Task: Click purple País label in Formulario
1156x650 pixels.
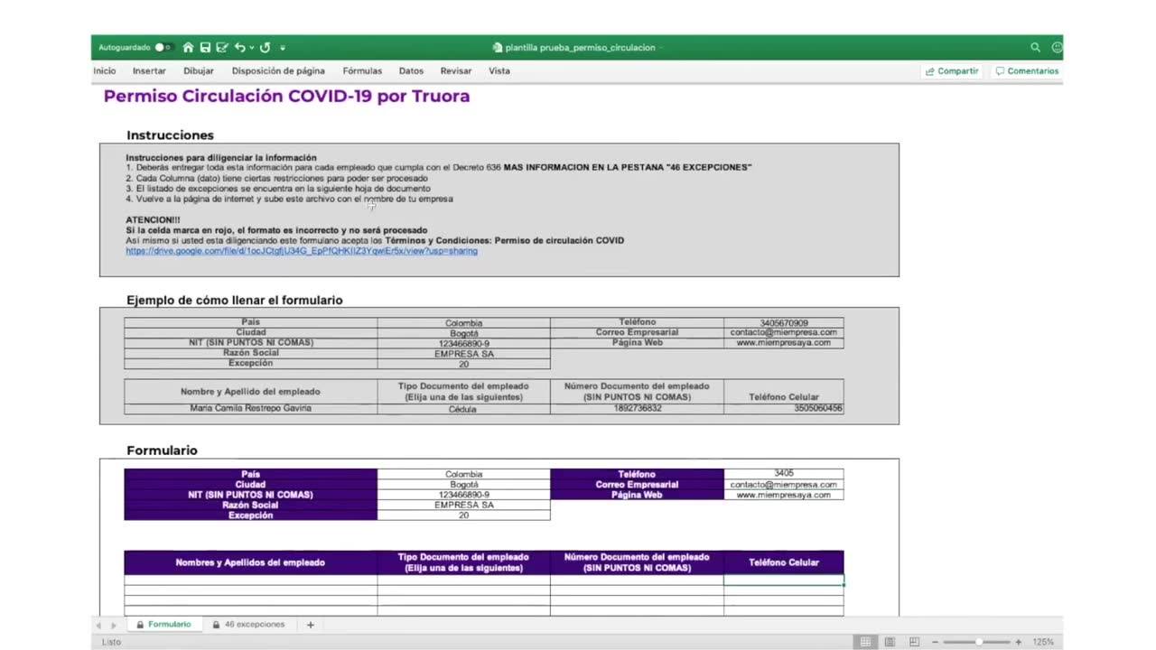Action: tap(250, 474)
